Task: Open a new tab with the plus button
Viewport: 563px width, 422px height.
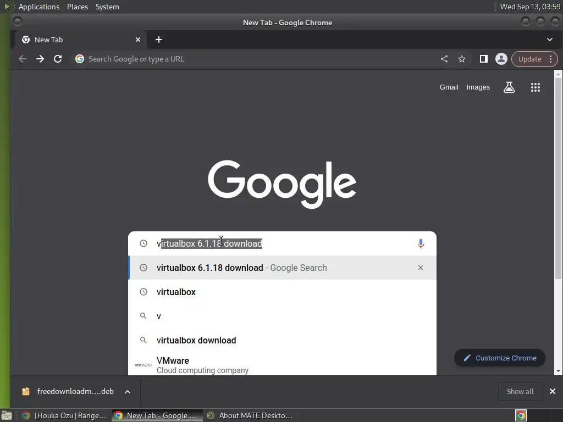Action: click(x=159, y=40)
